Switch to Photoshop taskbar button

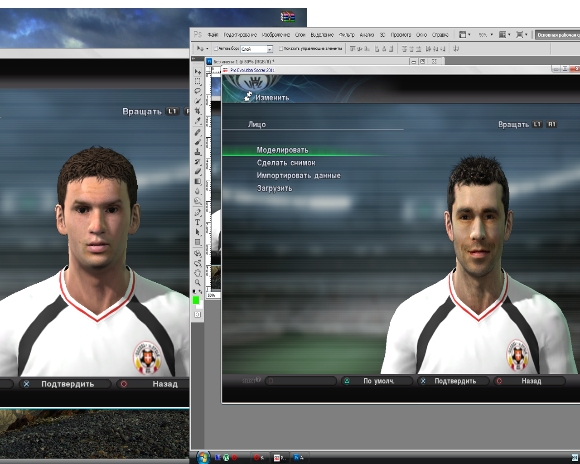pos(299,458)
